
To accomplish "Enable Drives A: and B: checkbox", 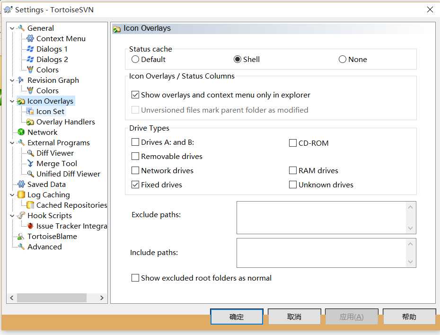I will [x=135, y=142].
